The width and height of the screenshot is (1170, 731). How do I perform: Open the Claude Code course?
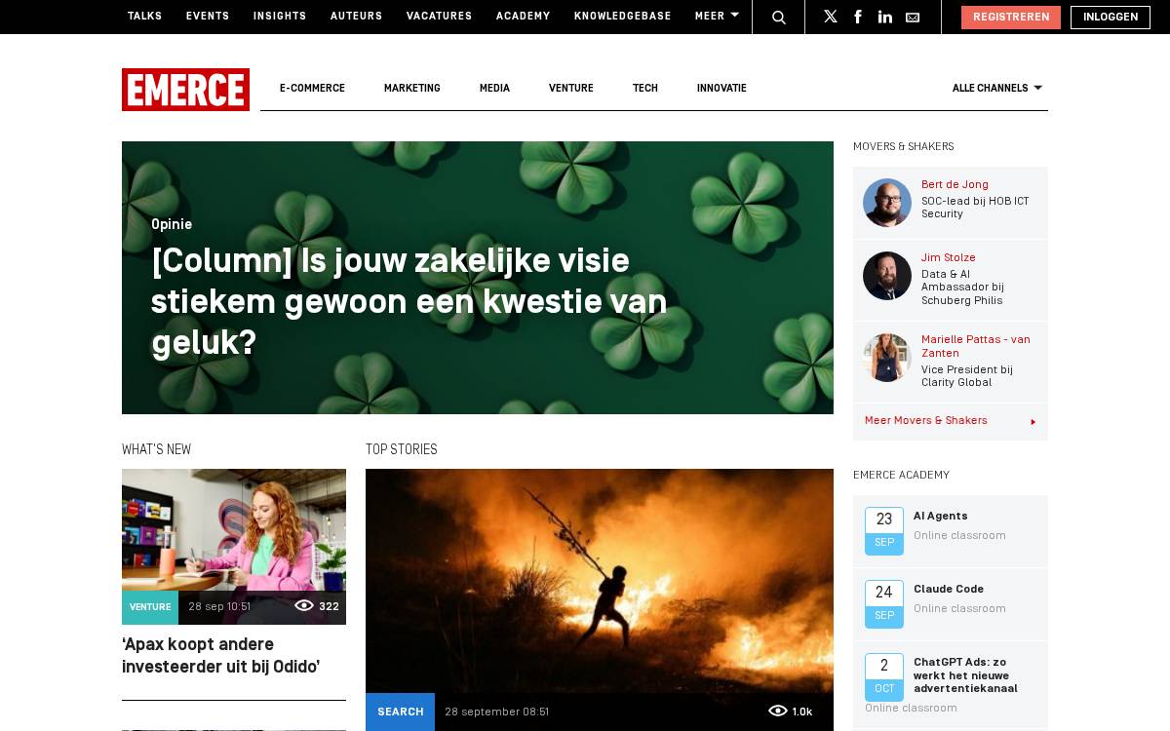click(x=949, y=590)
